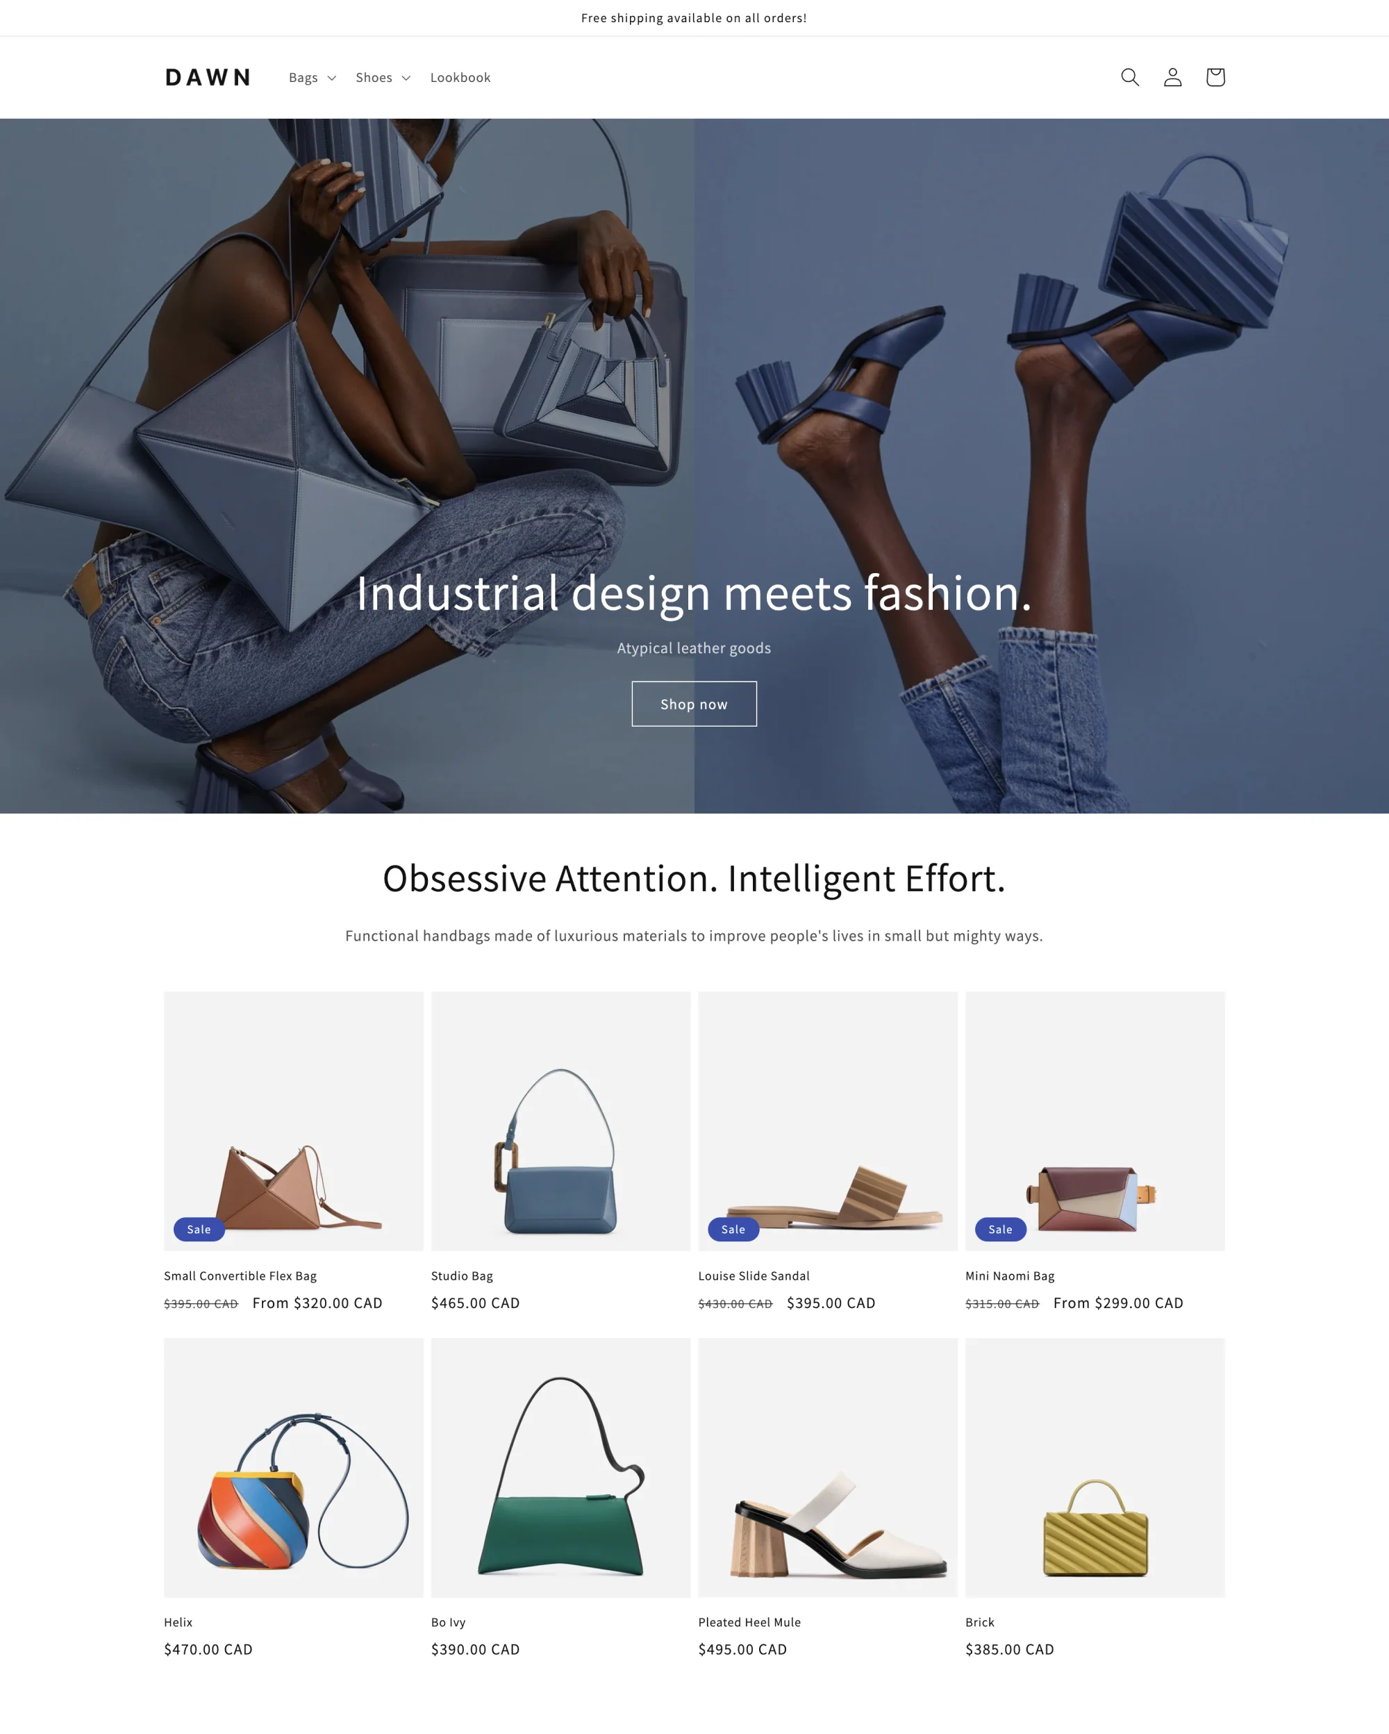Click the Shop now button

(x=694, y=703)
